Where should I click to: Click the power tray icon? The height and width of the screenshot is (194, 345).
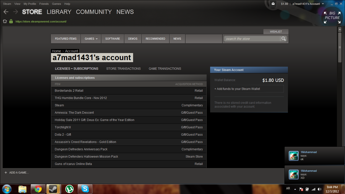click(x=307, y=189)
